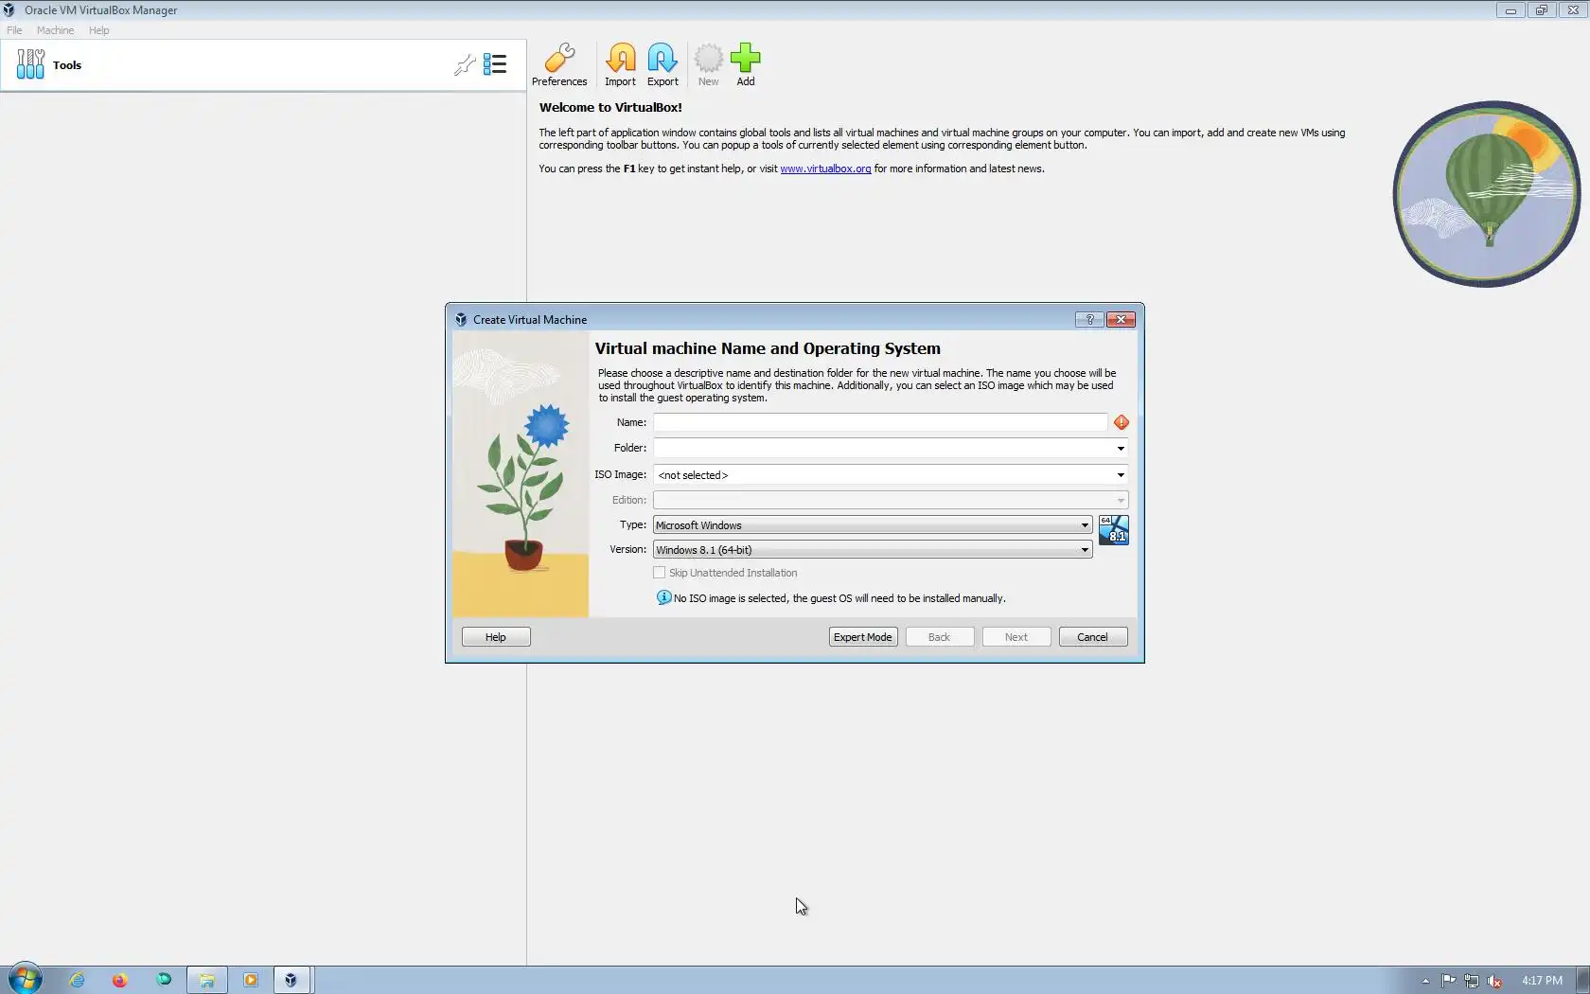Image resolution: width=1590 pixels, height=994 pixels.
Task: Click the Back button
Action: pos(939,637)
